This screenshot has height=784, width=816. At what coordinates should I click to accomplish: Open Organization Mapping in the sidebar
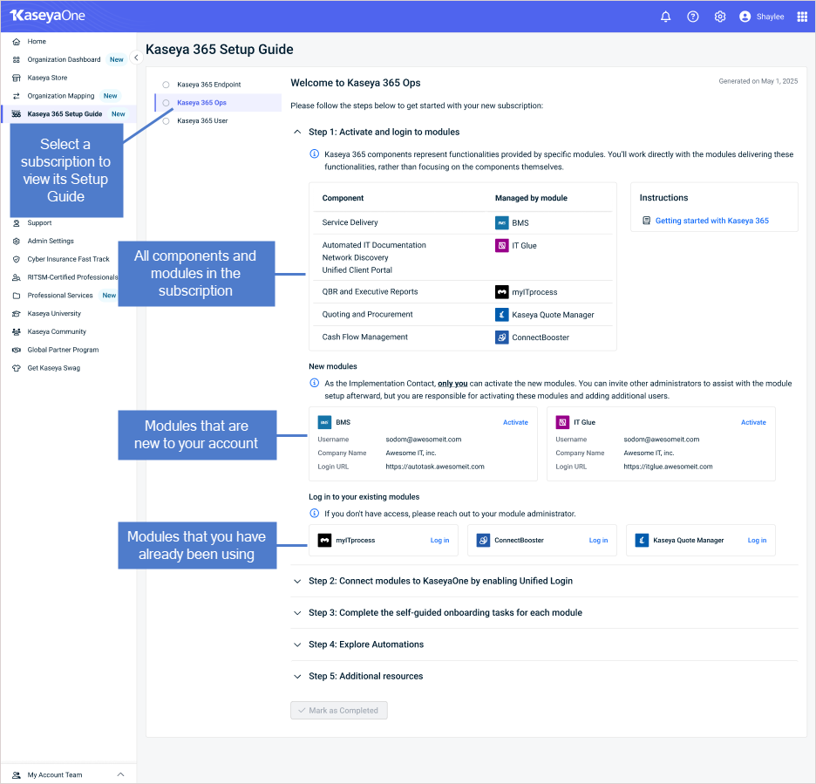coord(61,96)
